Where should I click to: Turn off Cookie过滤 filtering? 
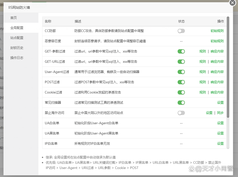[181, 92]
